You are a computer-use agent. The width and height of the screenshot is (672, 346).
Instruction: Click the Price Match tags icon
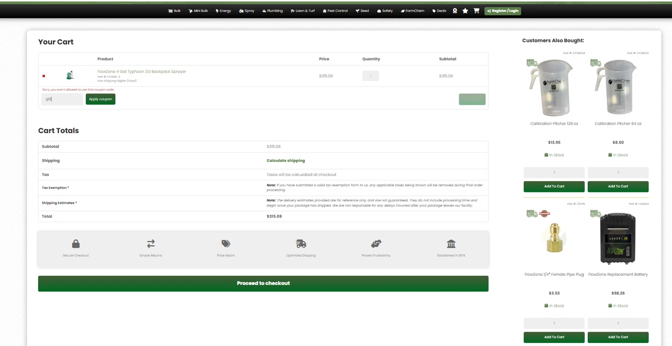pos(226,244)
